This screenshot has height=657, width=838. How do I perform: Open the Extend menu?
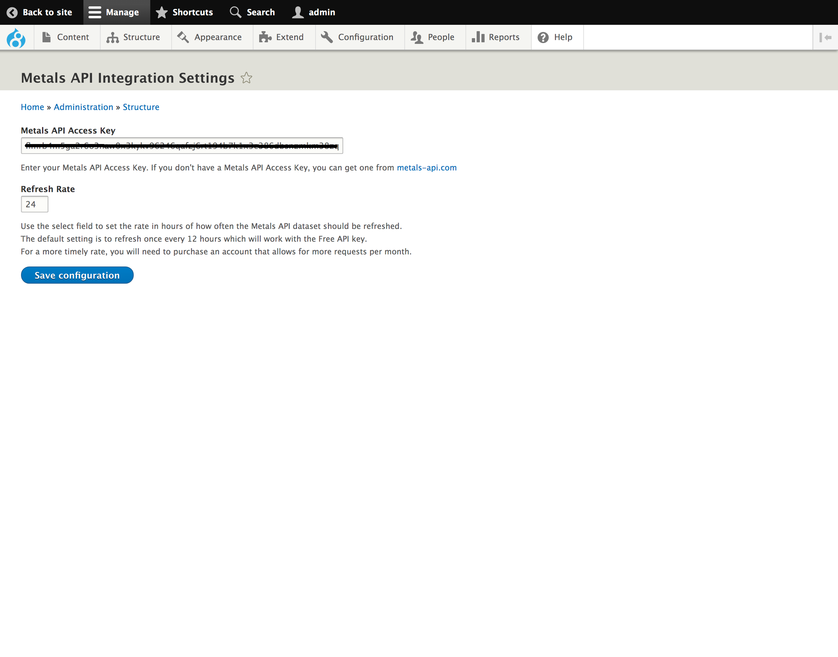[x=289, y=37]
